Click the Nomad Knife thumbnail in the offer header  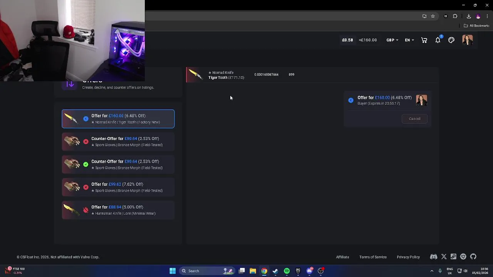196,75
